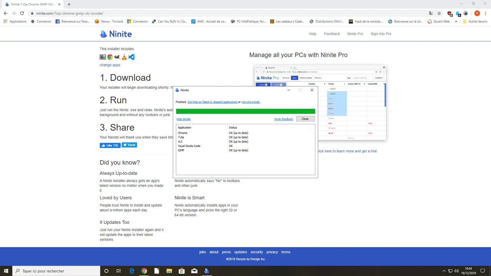Open the security footer link

pyautogui.click(x=257, y=252)
